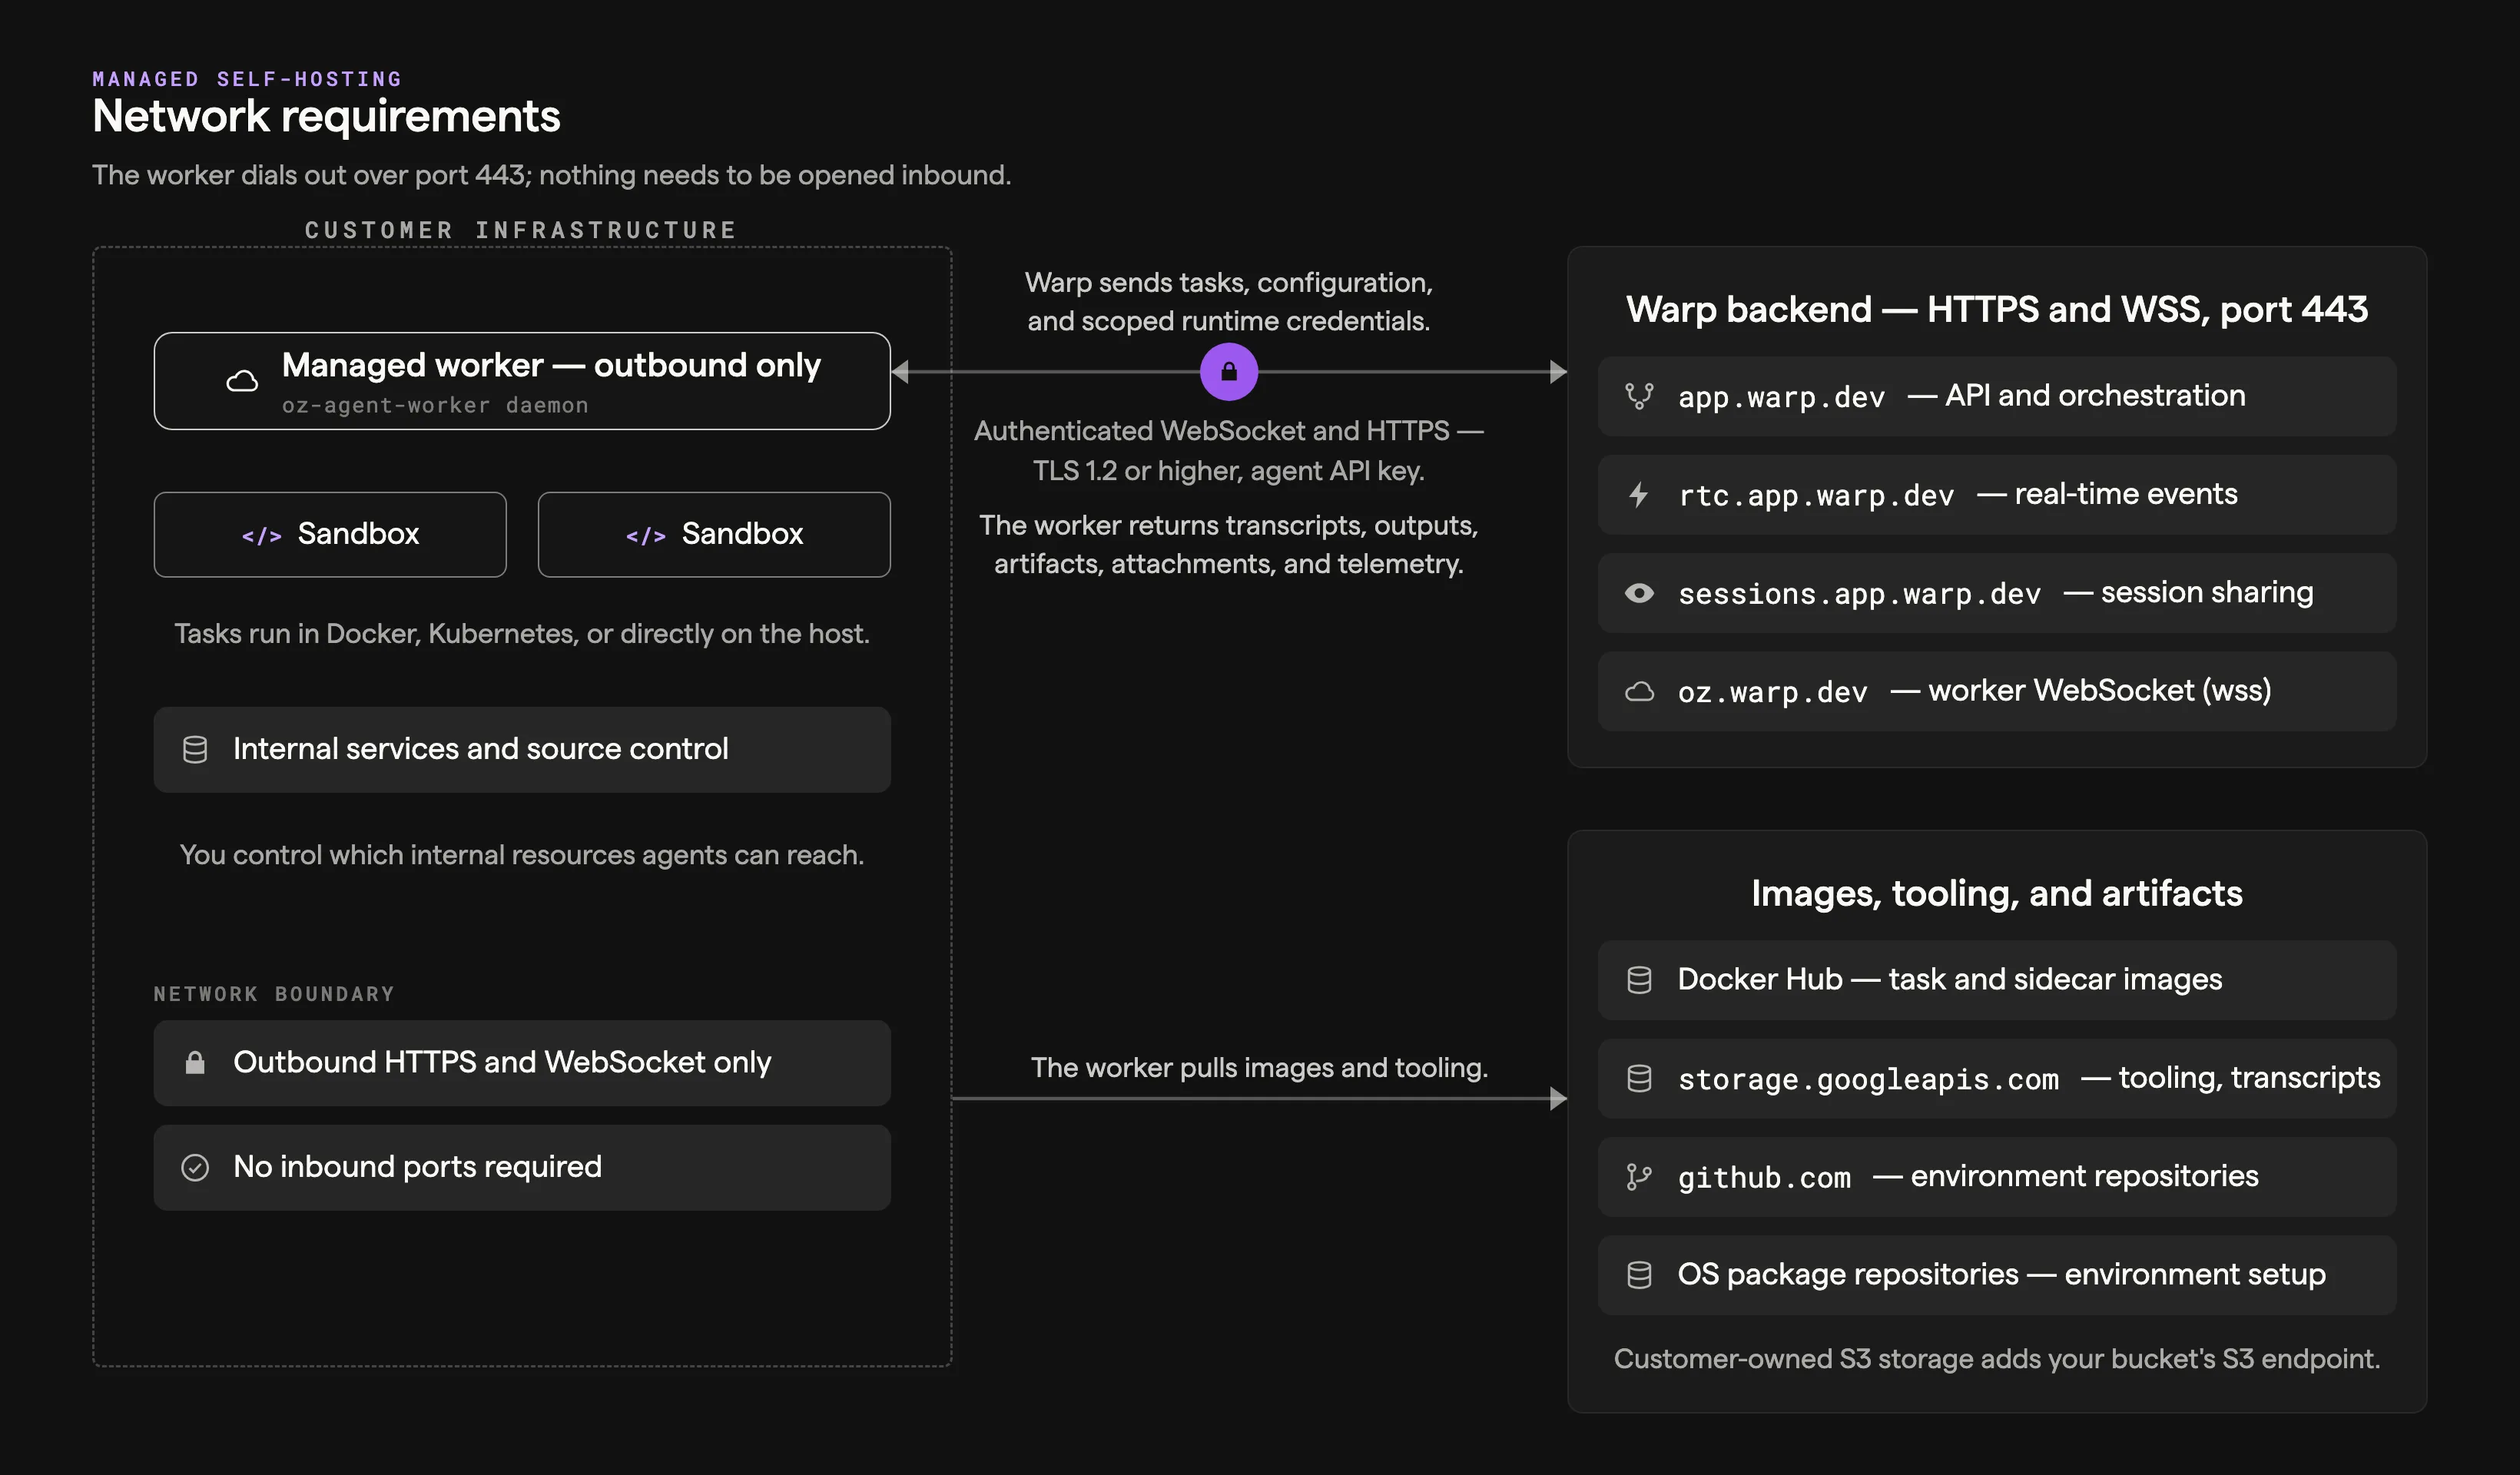Click the 'oz-agent-worker daemon' subtitle
Viewport: 2520px width, 1475px height.
click(435, 405)
